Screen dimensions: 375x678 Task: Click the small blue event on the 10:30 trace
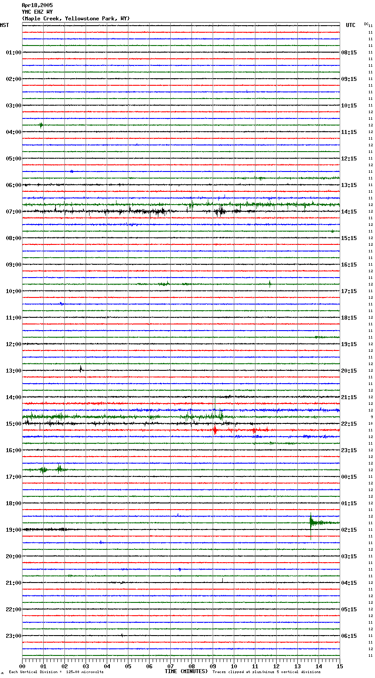61,304
